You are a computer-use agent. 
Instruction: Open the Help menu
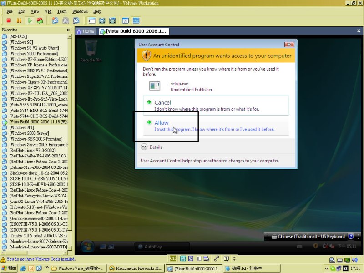97,11
